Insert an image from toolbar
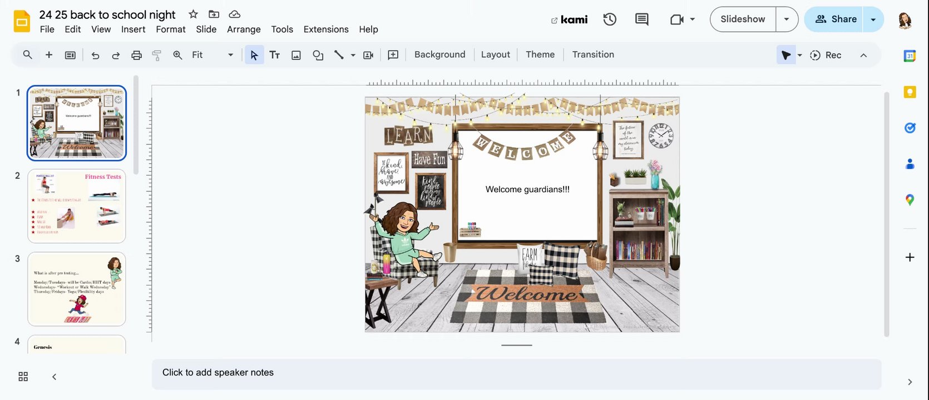 [x=296, y=55]
